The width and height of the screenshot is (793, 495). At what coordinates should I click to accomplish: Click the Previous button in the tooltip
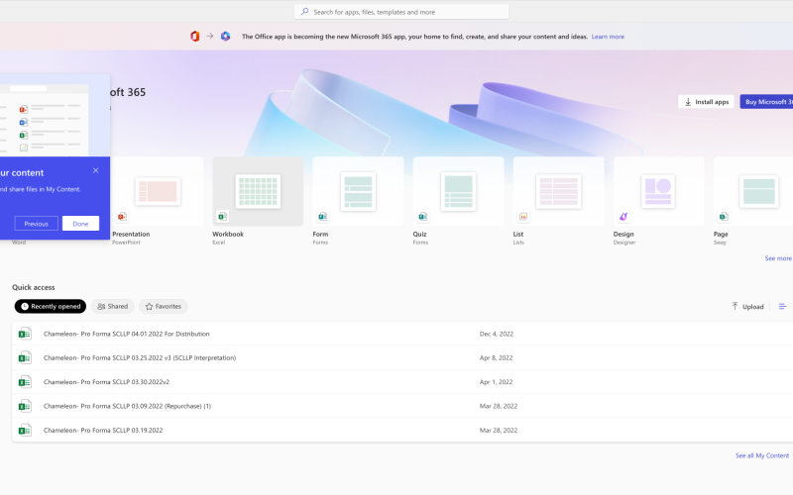click(36, 224)
